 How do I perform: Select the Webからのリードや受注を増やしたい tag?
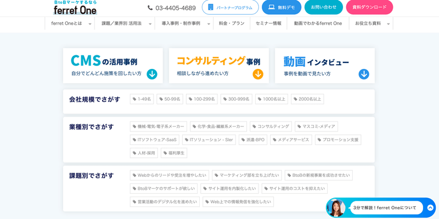tap(170, 175)
